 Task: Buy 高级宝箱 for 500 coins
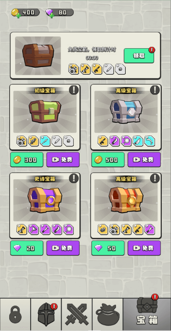coord(108,160)
